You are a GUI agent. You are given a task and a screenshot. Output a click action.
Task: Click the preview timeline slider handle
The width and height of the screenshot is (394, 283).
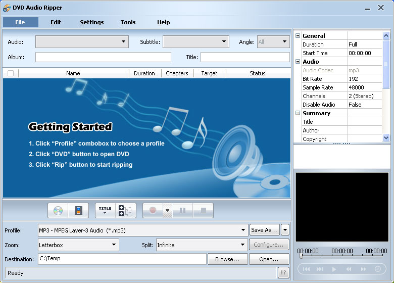click(301, 256)
